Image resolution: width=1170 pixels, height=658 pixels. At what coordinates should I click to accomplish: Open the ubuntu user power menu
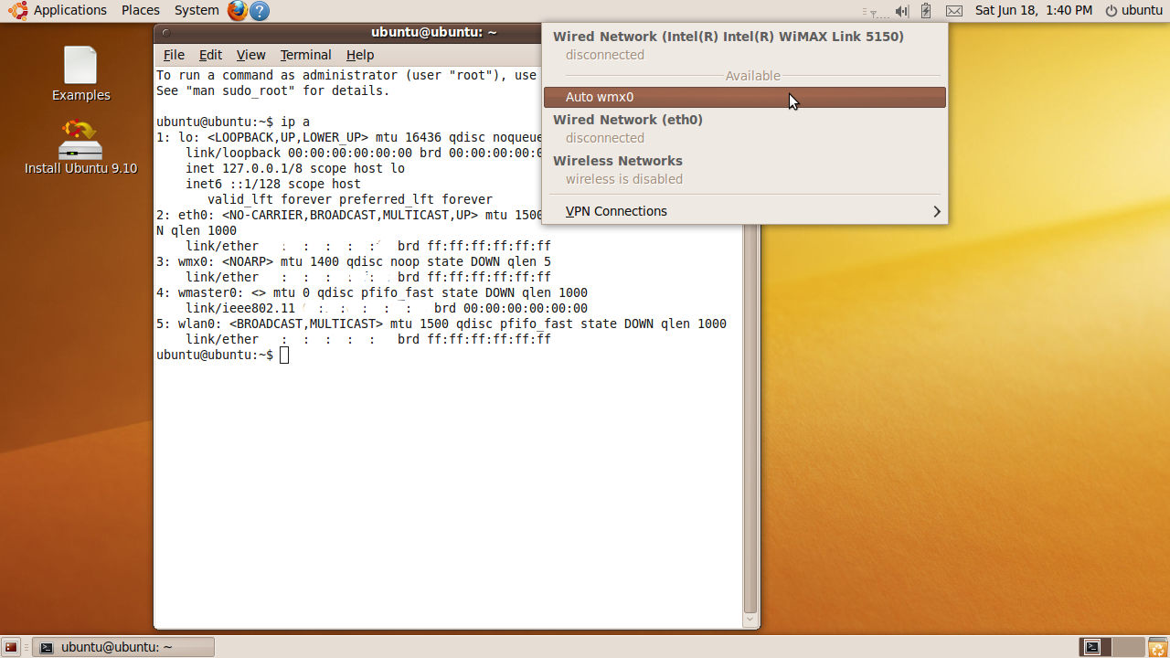pyautogui.click(x=1133, y=11)
